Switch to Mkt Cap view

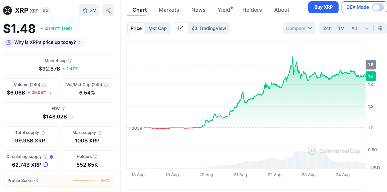click(x=158, y=28)
